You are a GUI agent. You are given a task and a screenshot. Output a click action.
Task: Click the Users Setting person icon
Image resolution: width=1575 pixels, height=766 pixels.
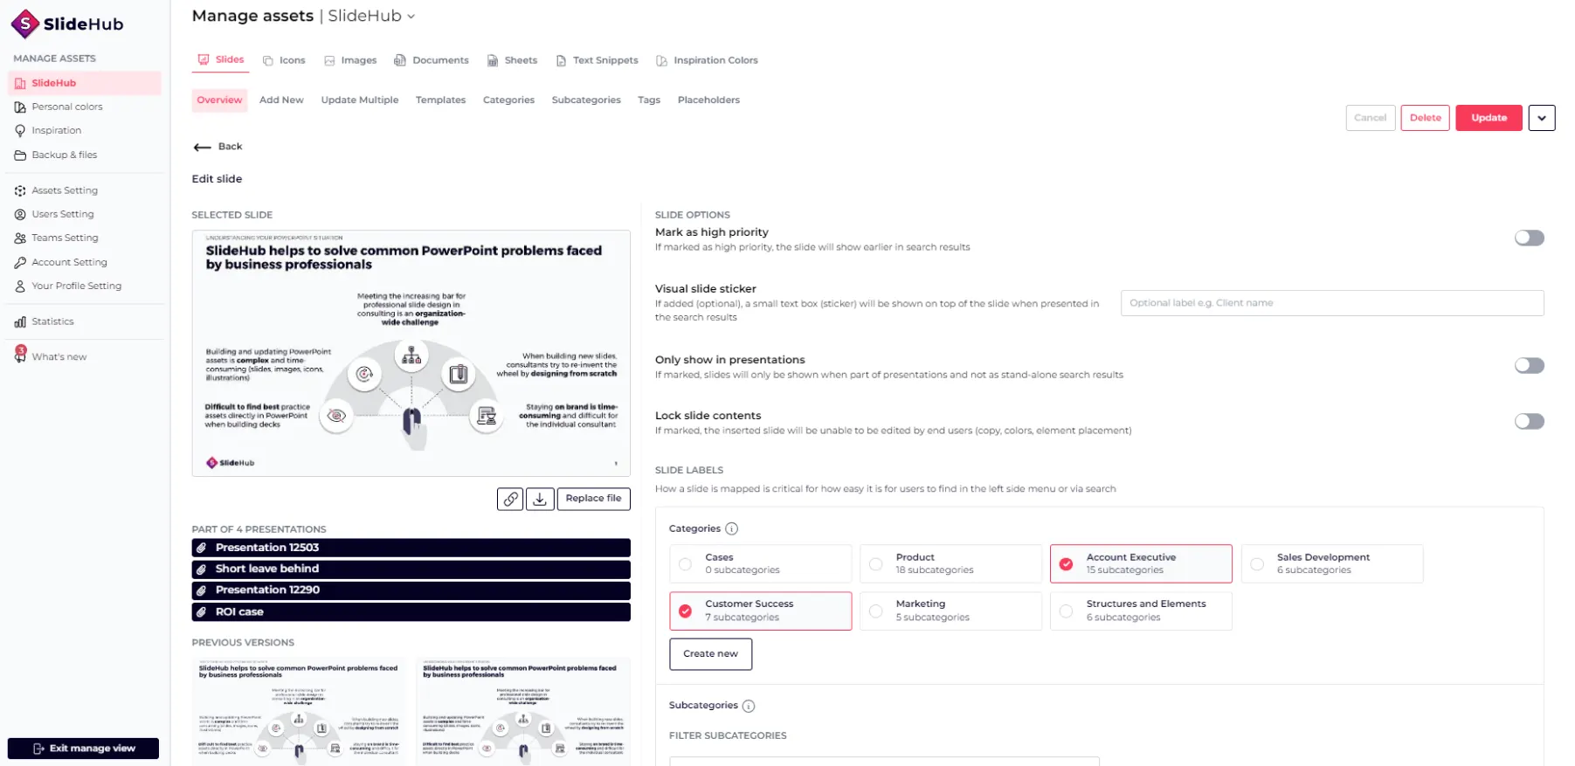pyautogui.click(x=20, y=214)
